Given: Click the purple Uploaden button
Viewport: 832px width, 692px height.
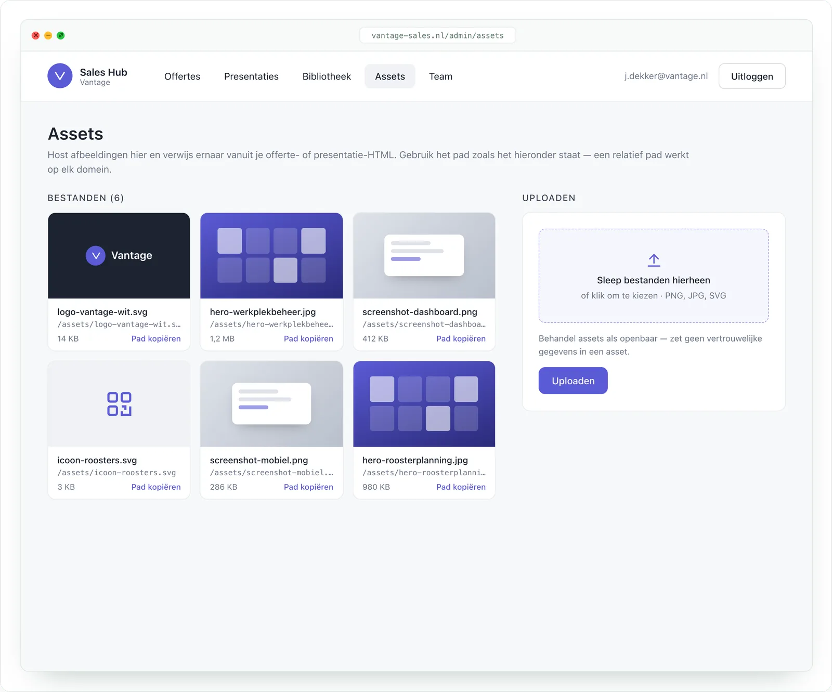Looking at the screenshot, I should pyautogui.click(x=573, y=381).
